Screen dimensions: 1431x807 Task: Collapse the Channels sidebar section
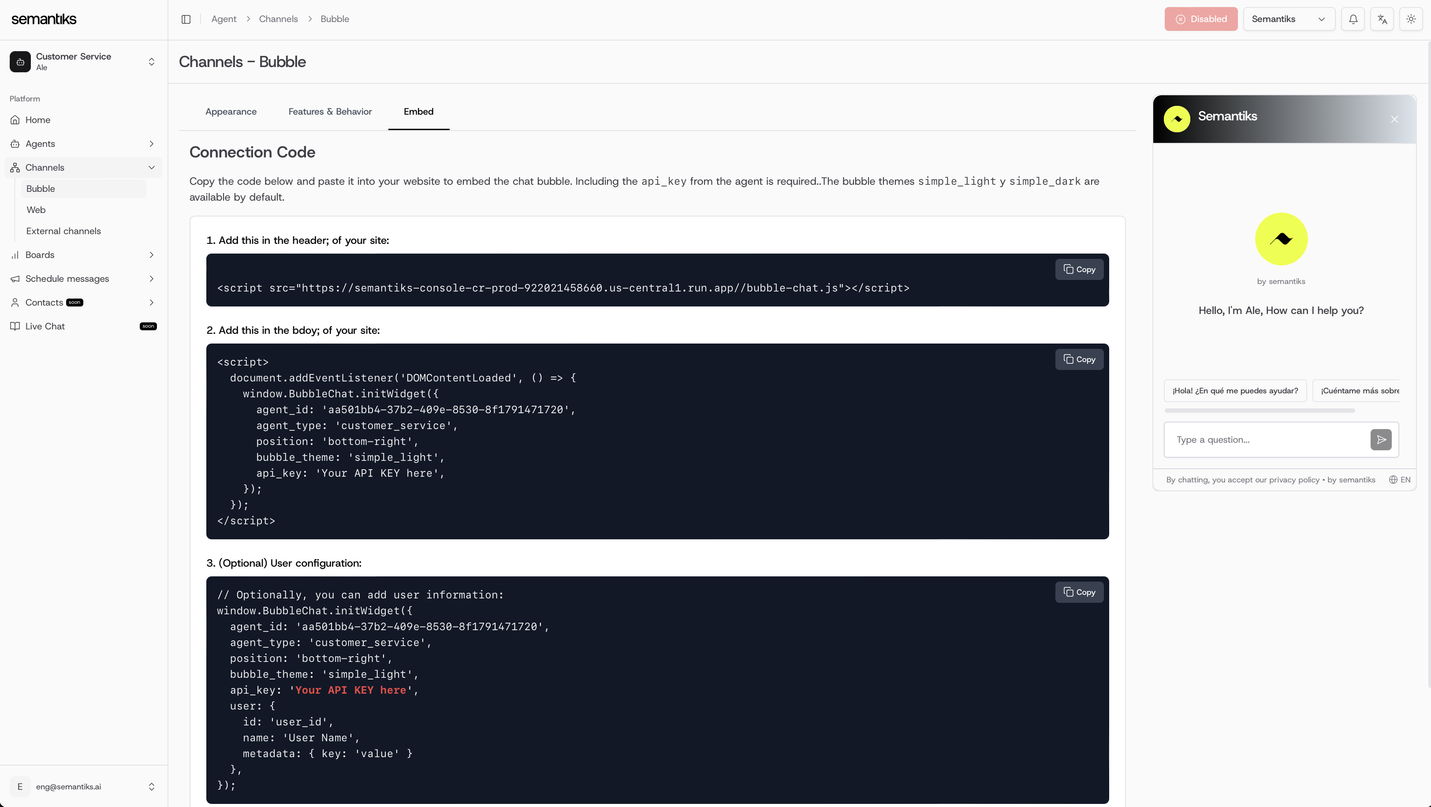coord(151,168)
